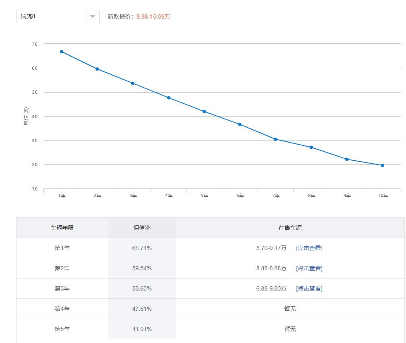Select the 9年 marker on the chart
The image size is (406, 343).
point(346,159)
